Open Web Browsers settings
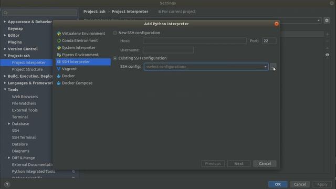Screen dimensions: 336x189 (x=25, y=97)
